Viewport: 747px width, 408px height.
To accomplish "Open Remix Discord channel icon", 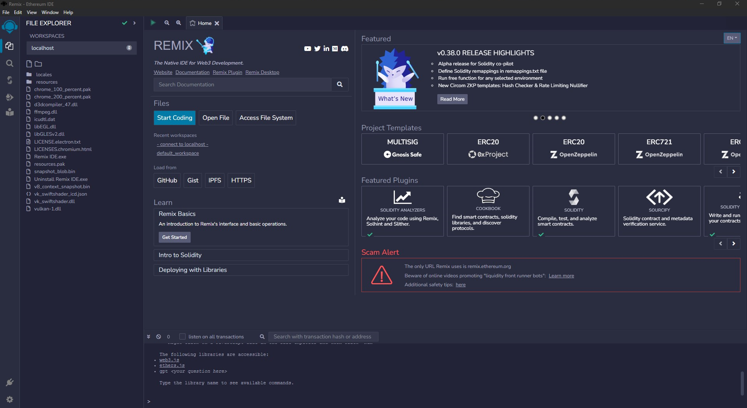I will pyautogui.click(x=345, y=49).
